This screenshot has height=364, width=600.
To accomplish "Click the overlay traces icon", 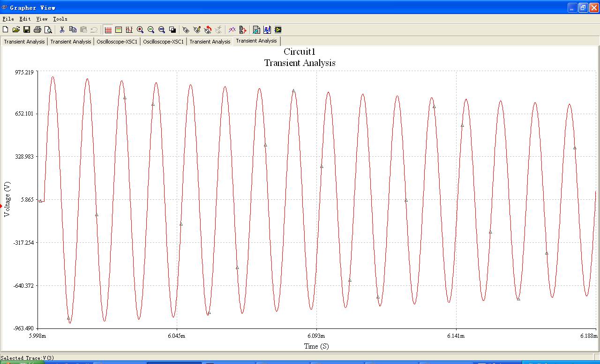I will pos(232,30).
